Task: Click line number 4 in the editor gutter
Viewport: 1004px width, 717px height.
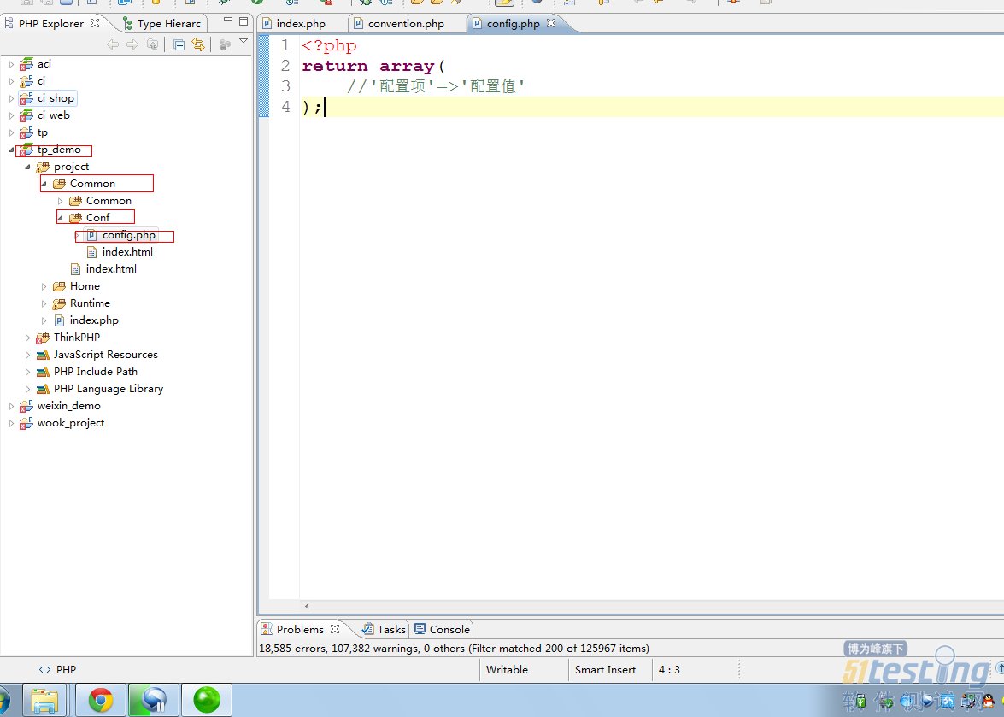Action: point(285,107)
